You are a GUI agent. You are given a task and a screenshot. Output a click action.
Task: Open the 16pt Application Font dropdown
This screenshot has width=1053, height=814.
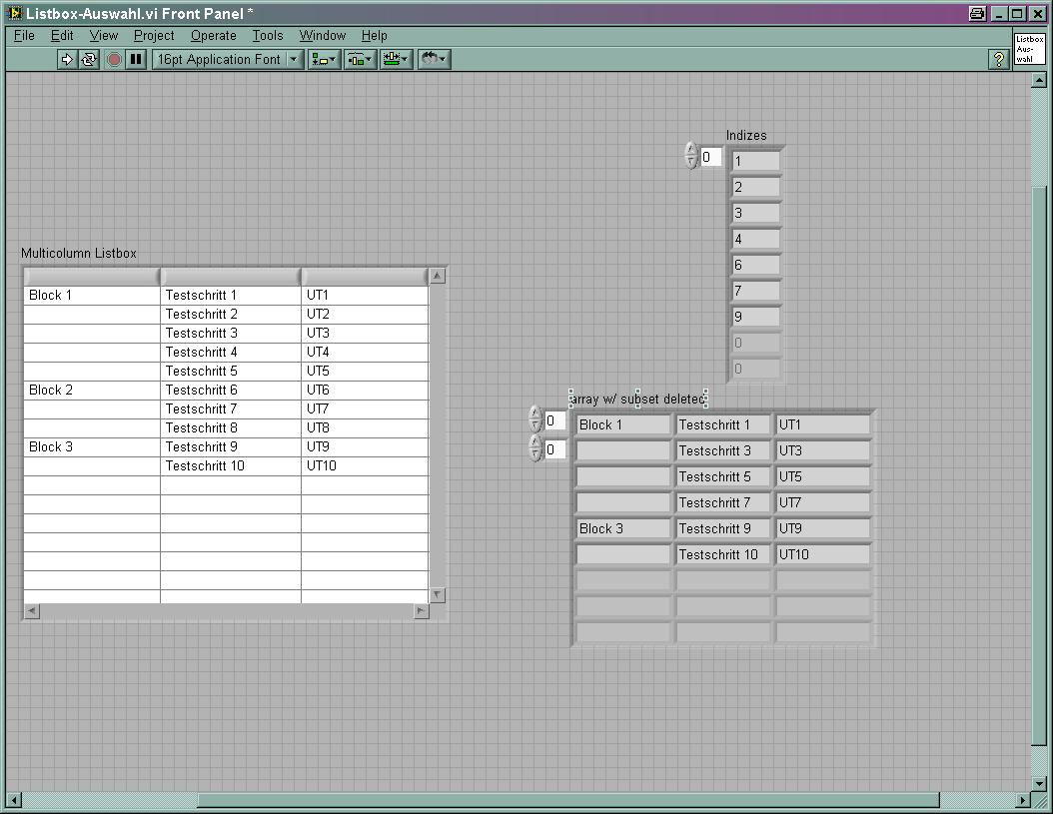[x=228, y=59]
